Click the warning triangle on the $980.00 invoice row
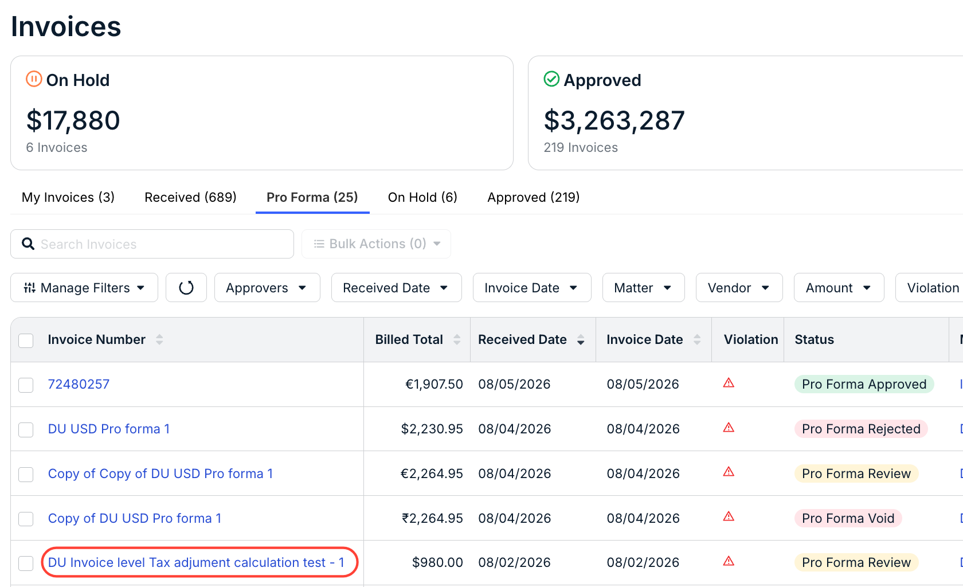The width and height of the screenshot is (963, 587). [x=729, y=561]
